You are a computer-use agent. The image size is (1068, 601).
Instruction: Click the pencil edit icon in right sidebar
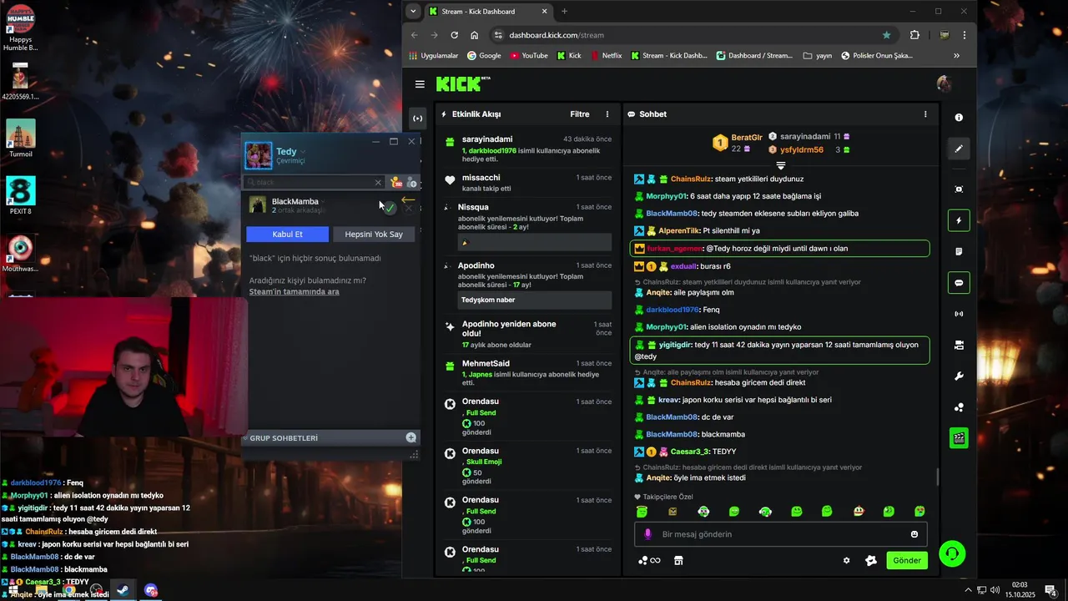pos(959,149)
